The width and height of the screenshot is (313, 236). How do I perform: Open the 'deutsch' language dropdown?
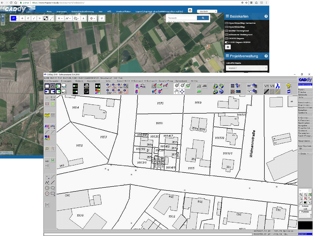207,11
